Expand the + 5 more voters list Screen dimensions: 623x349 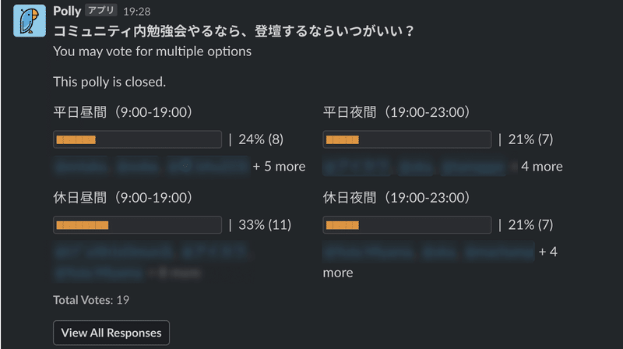pyautogui.click(x=279, y=166)
